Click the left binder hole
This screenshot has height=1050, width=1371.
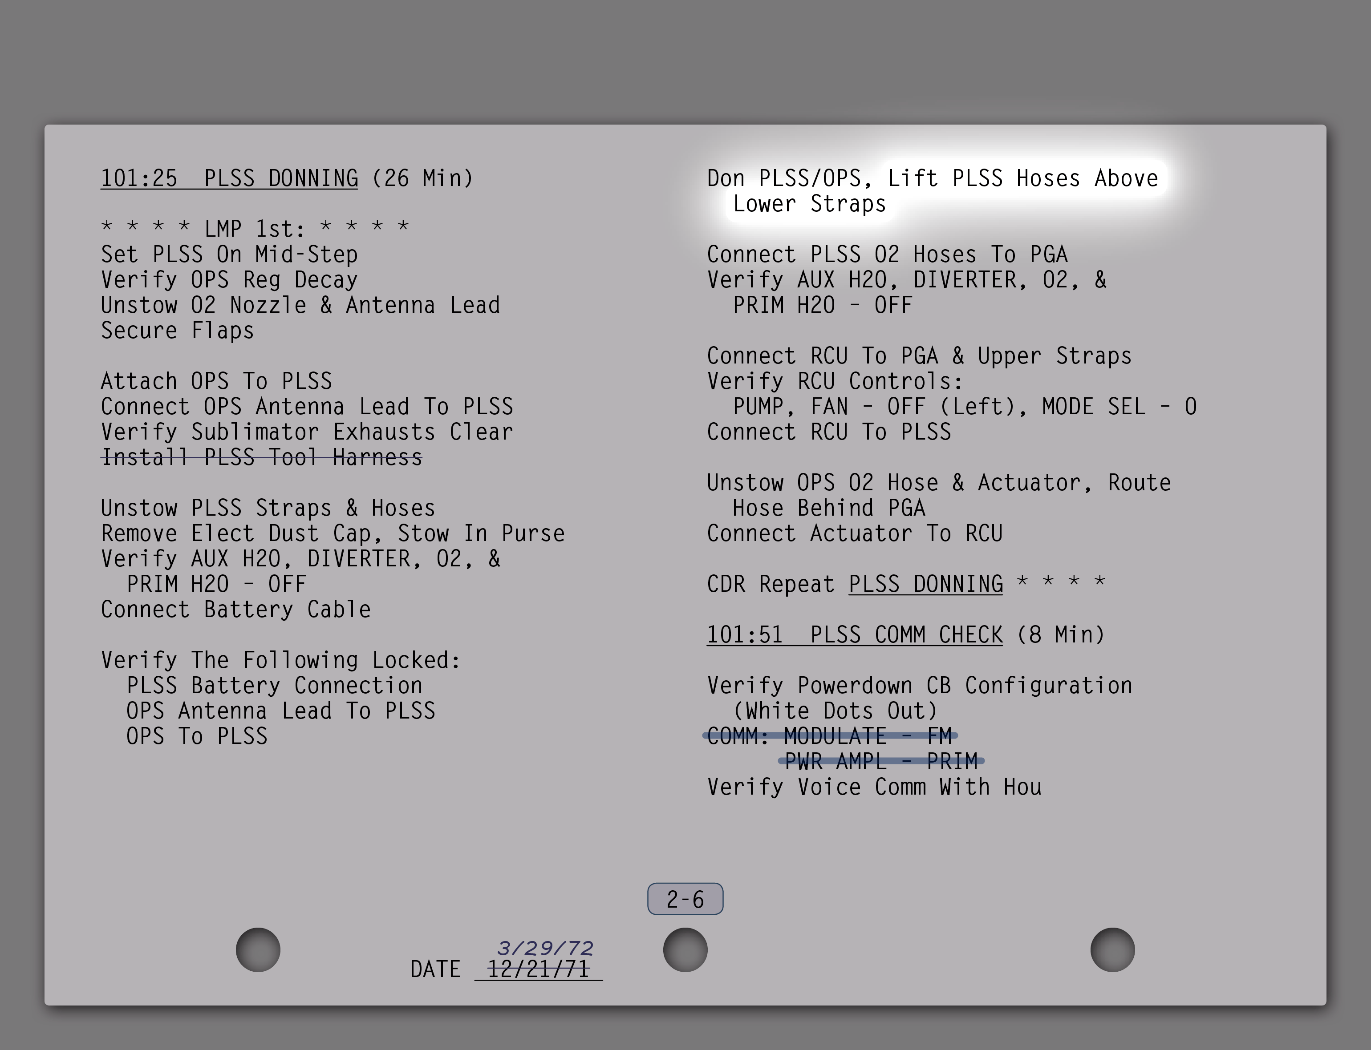pyautogui.click(x=258, y=949)
